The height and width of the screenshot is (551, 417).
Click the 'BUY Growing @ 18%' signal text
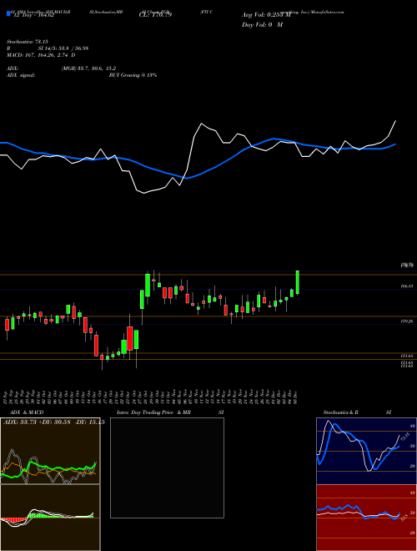(133, 75)
